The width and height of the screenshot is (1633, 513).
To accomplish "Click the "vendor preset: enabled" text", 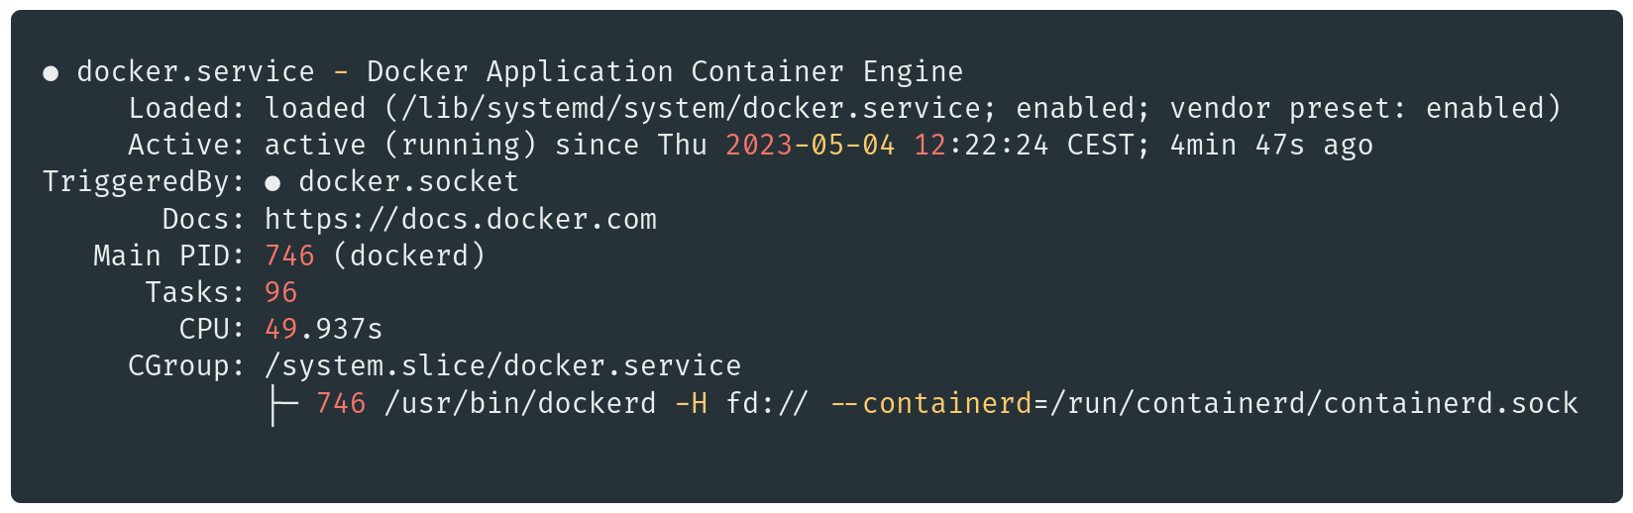I will [1364, 109].
